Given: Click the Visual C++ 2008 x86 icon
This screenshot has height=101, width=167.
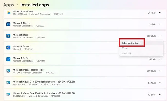Looking at the screenshot, I should pos(8,94).
